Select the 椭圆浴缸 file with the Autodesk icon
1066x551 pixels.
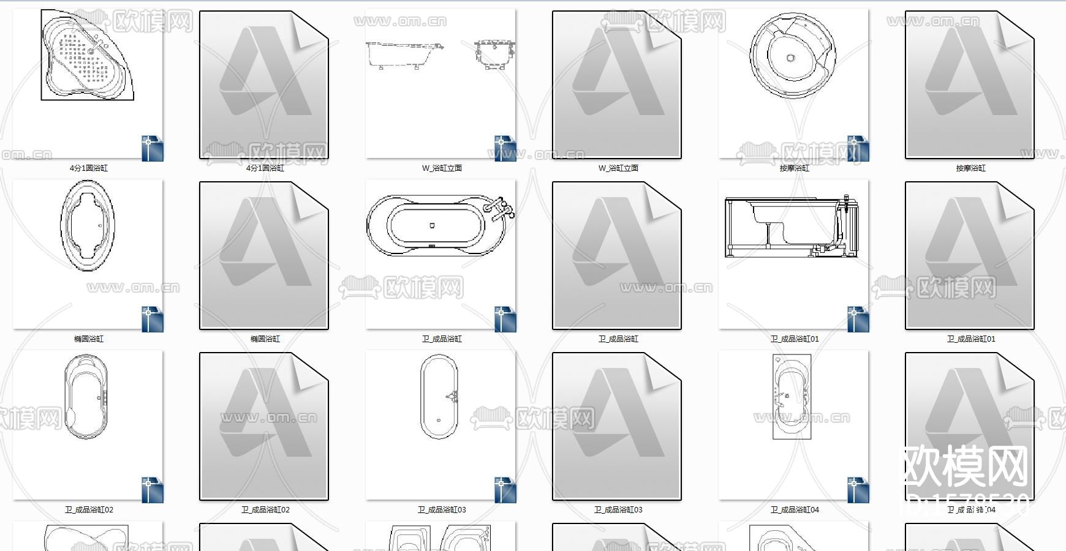[264, 256]
